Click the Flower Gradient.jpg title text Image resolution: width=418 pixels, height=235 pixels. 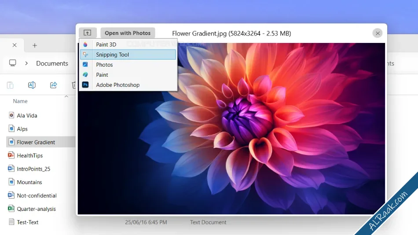(x=231, y=33)
